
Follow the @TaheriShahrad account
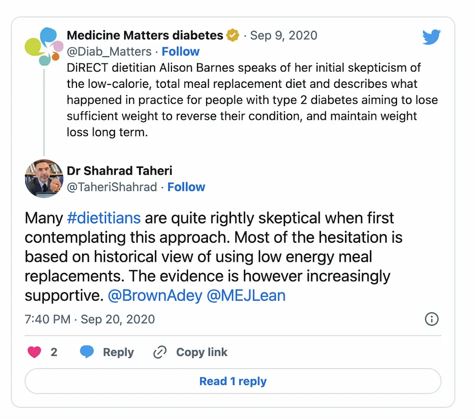coord(186,187)
